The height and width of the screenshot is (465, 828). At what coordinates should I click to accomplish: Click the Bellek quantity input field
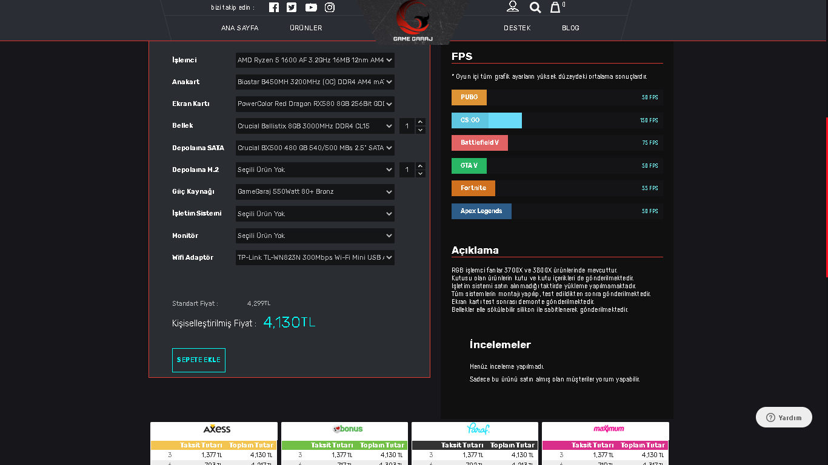coord(407,126)
